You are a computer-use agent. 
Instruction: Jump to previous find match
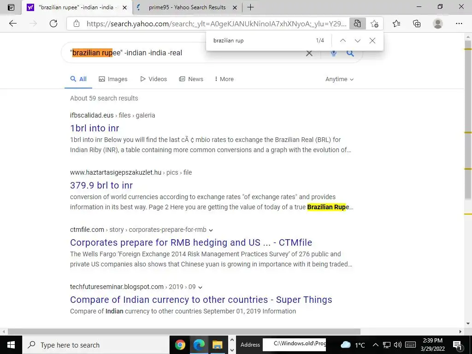click(343, 41)
